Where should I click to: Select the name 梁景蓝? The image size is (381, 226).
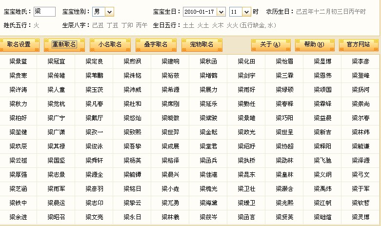coord(18,62)
